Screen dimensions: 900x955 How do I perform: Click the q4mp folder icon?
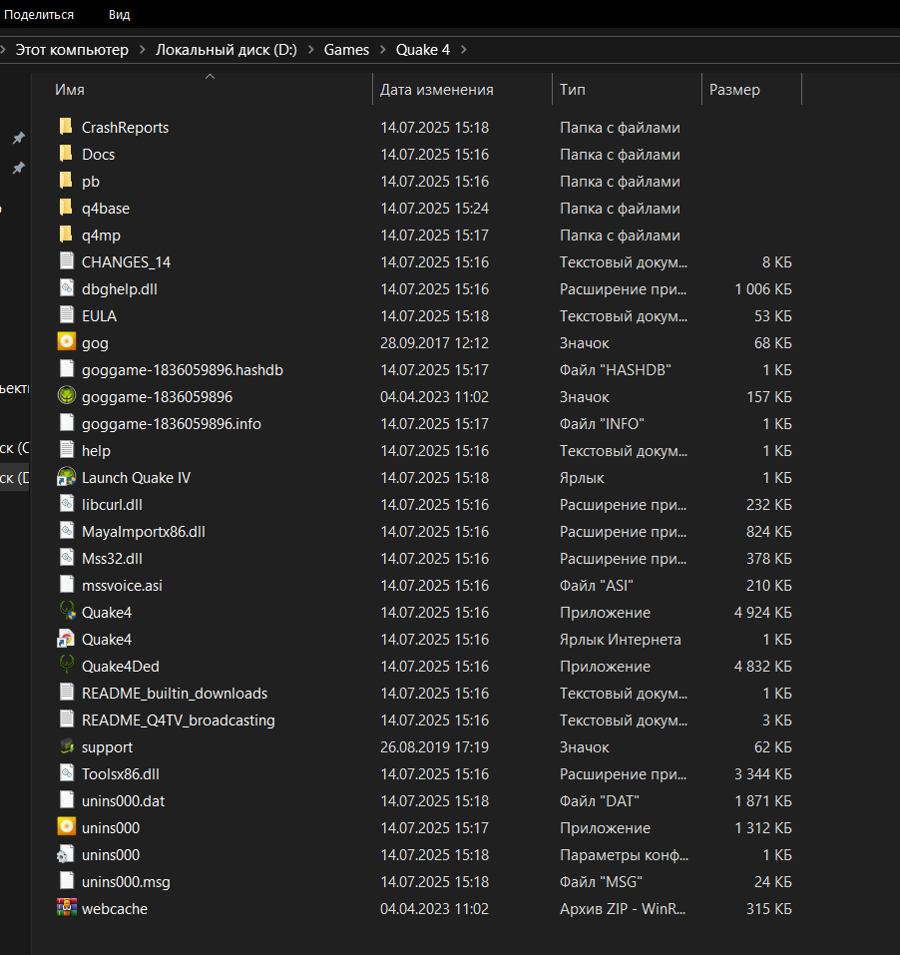66,235
